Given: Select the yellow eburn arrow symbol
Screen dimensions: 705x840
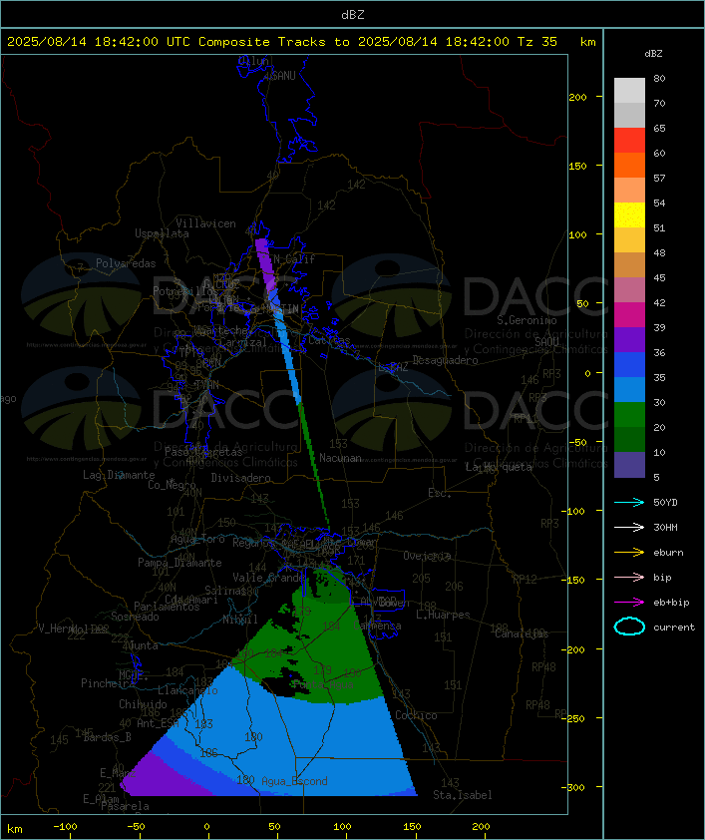Looking at the screenshot, I should coord(629,552).
